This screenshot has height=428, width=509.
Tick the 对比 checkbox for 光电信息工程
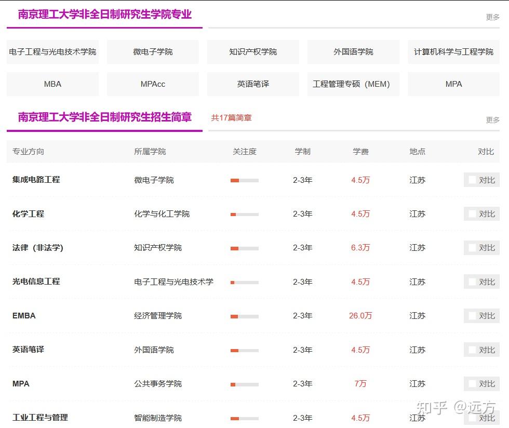click(472, 282)
